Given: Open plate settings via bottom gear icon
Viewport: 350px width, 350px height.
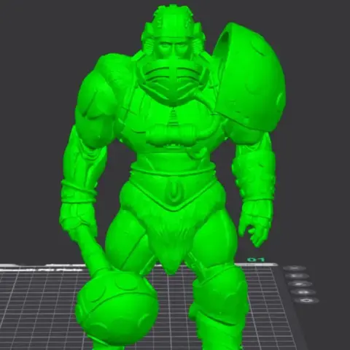Looking at the screenshot, I should [307, 300].
